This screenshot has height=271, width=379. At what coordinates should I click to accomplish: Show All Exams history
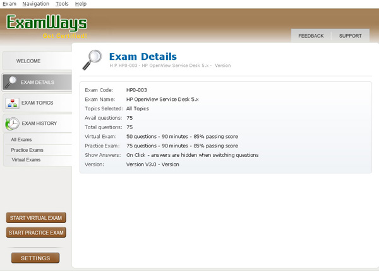tap(21, 140)
